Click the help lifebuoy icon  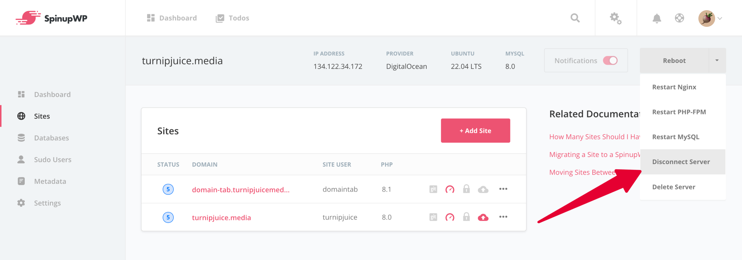679,18
